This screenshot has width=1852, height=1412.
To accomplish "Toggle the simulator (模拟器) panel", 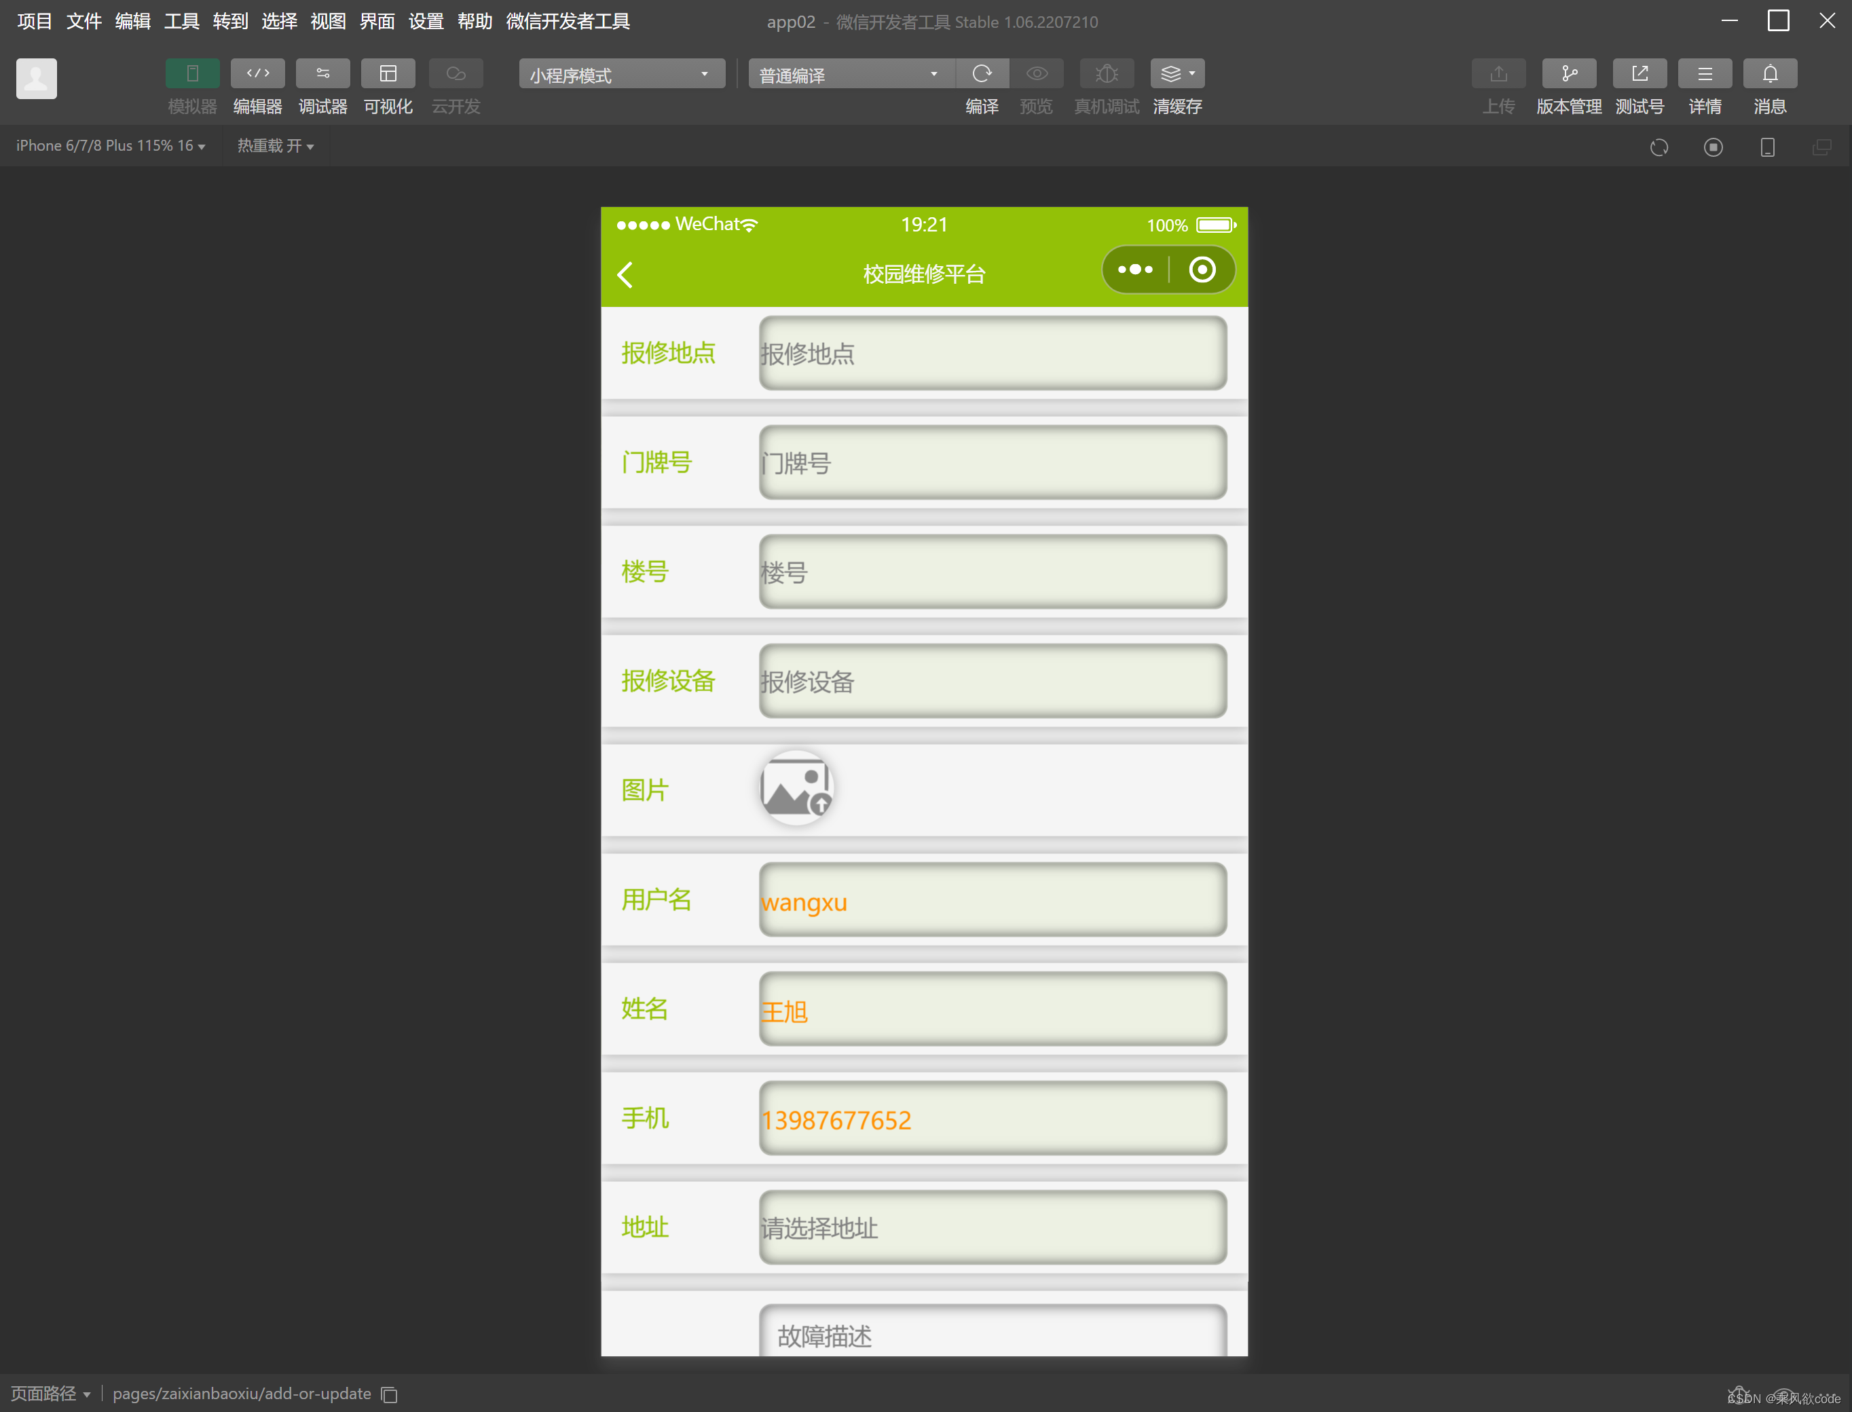I will [191, 74].
